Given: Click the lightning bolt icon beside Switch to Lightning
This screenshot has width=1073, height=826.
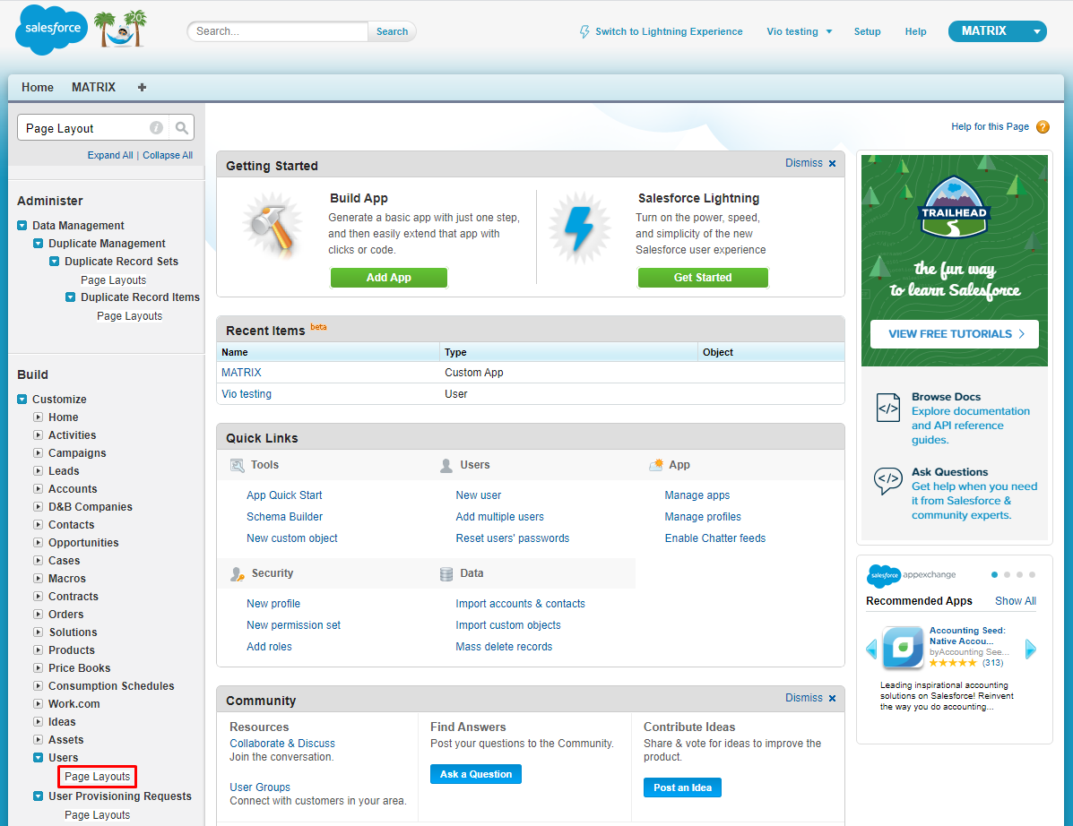Looking at the screenshot, I should [x=584, y=31].
